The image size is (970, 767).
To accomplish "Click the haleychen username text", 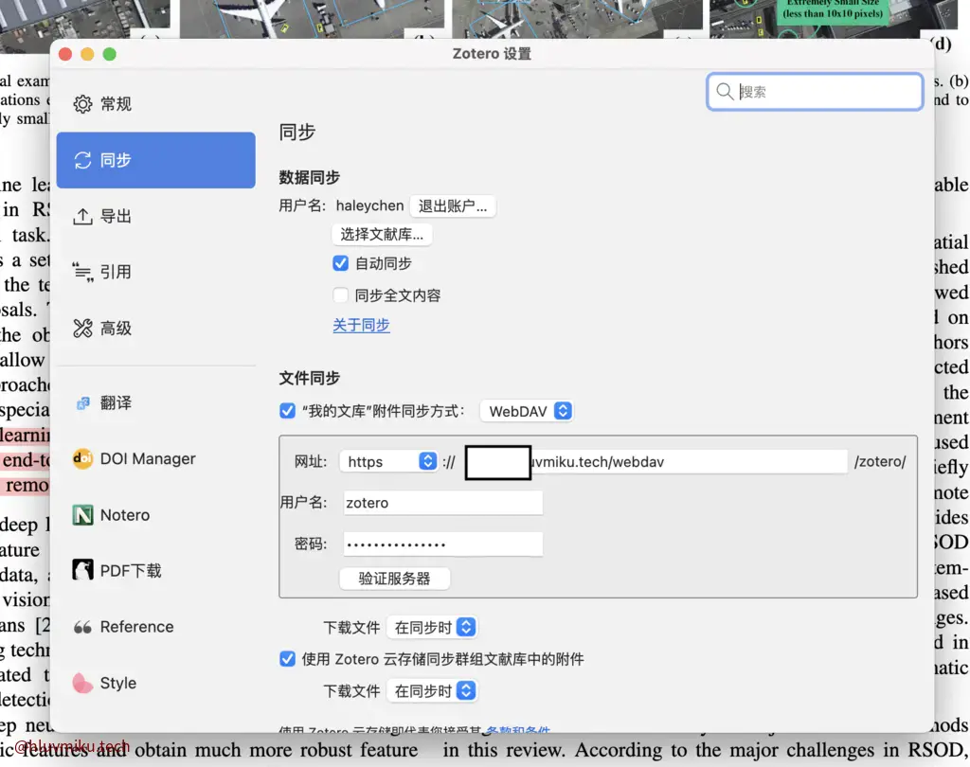I will click(x=370, y=205).
